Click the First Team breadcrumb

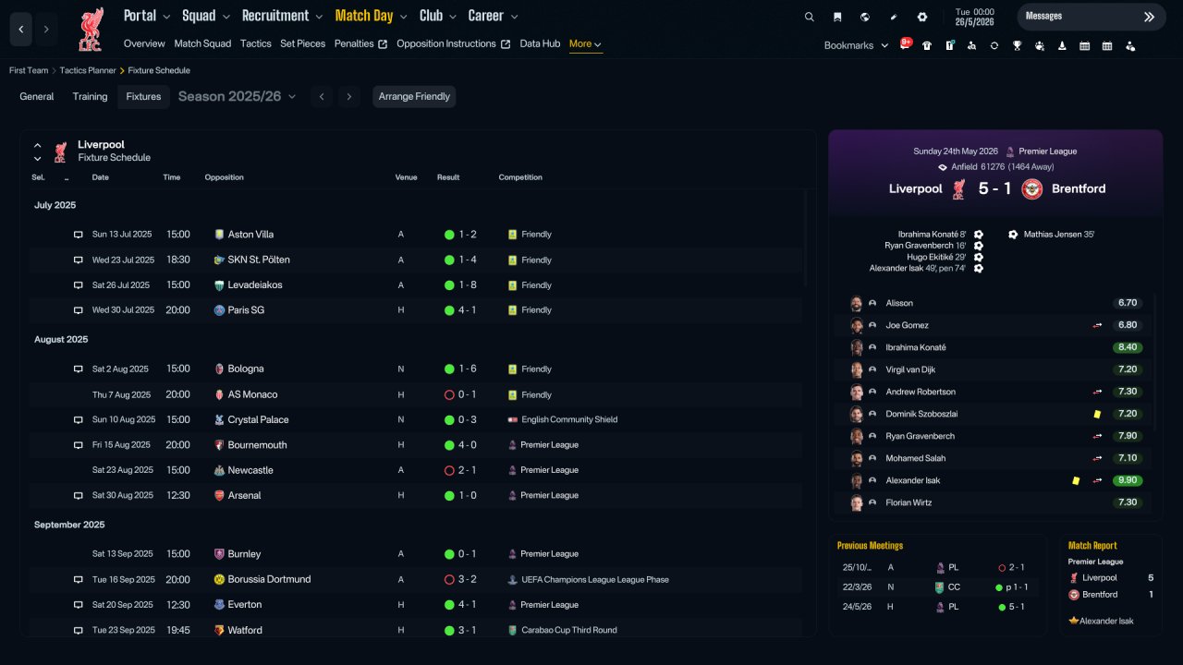(x=30, y=70)
